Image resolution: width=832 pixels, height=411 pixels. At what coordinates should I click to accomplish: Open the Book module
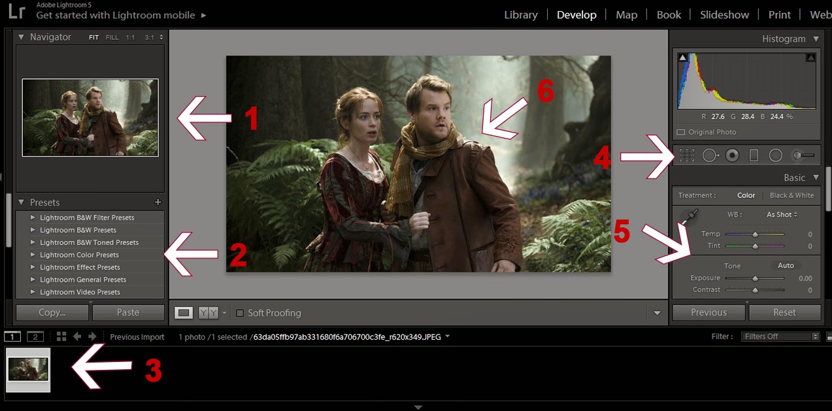coord(669,15)
